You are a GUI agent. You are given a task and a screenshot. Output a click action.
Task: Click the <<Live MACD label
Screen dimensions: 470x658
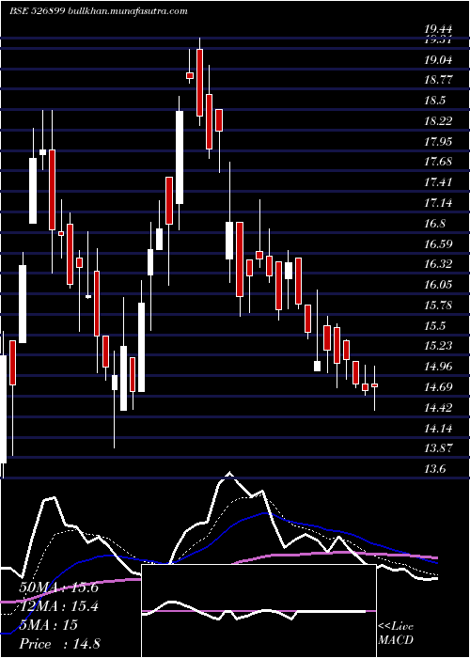pyautogui.click(x=396, y=634)
